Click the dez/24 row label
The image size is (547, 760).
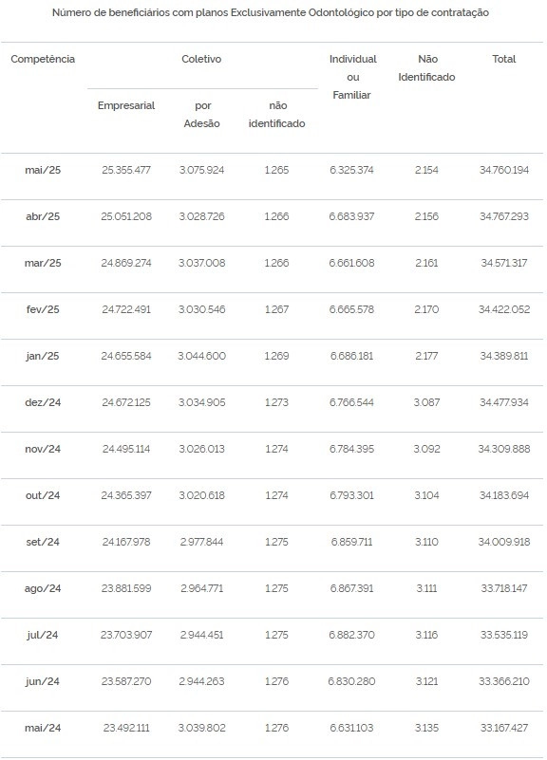[43, 402]
